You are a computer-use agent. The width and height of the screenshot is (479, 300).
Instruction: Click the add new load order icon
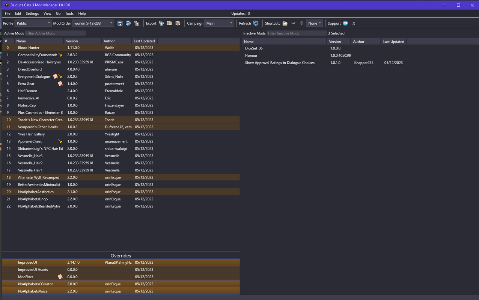(137, 23)
